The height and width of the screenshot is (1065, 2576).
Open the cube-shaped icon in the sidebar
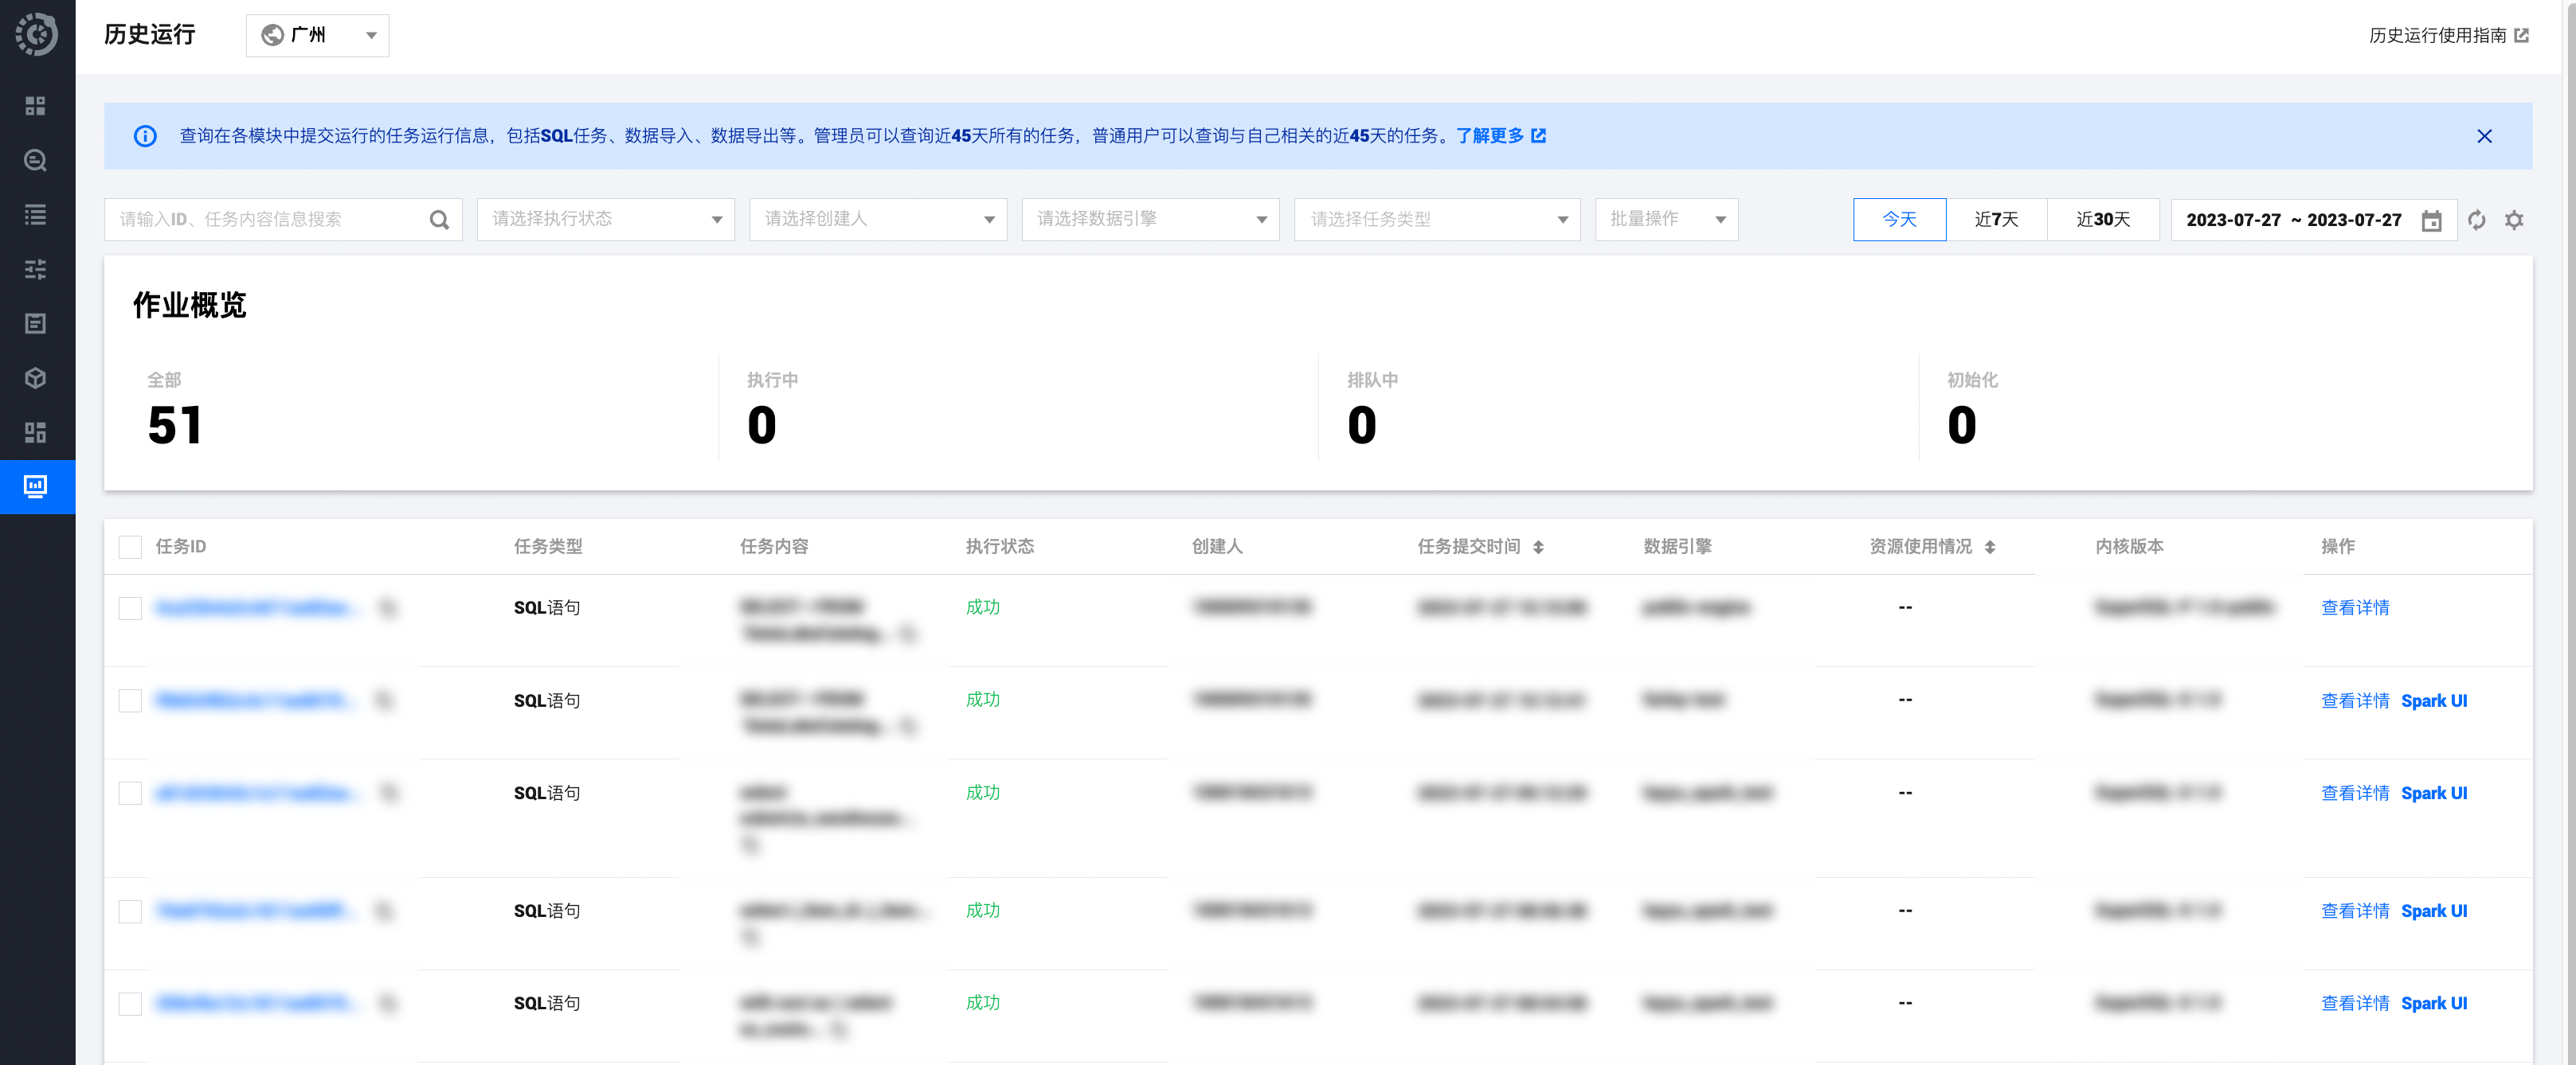pyautogui.click(x=36, y=377)
